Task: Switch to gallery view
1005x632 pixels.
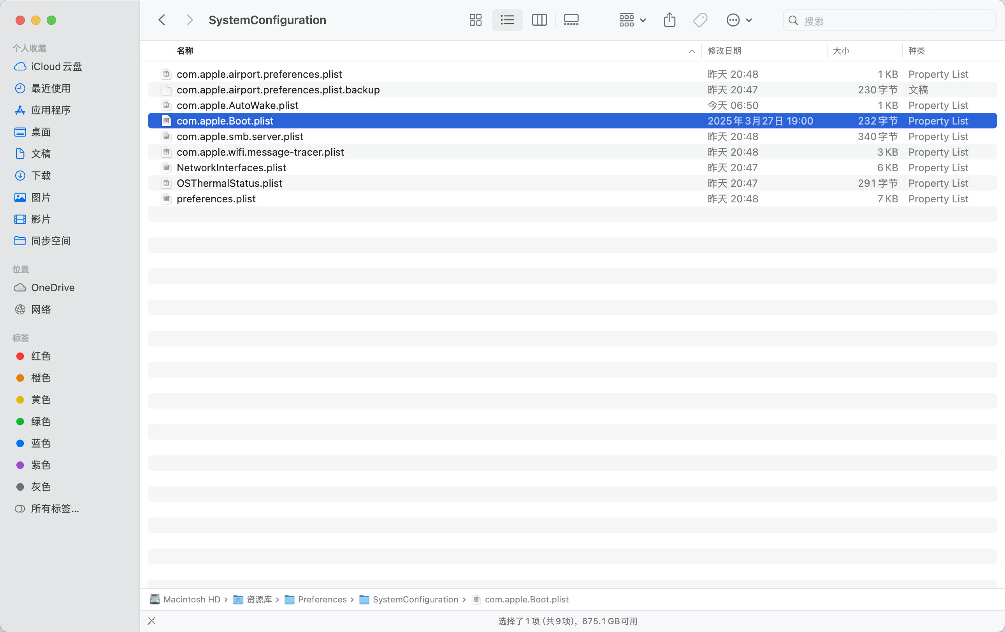Action: click(x=571, y=20)
